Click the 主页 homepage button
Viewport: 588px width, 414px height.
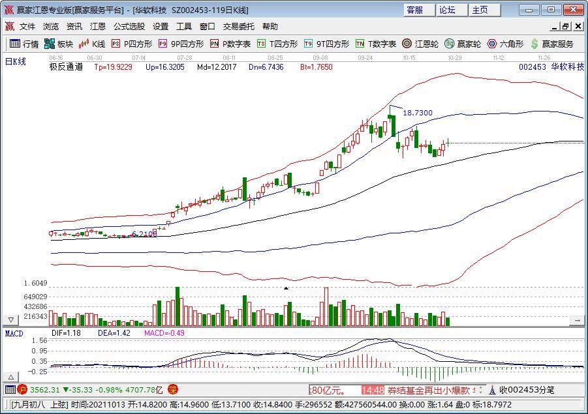(x=480, y=10)
